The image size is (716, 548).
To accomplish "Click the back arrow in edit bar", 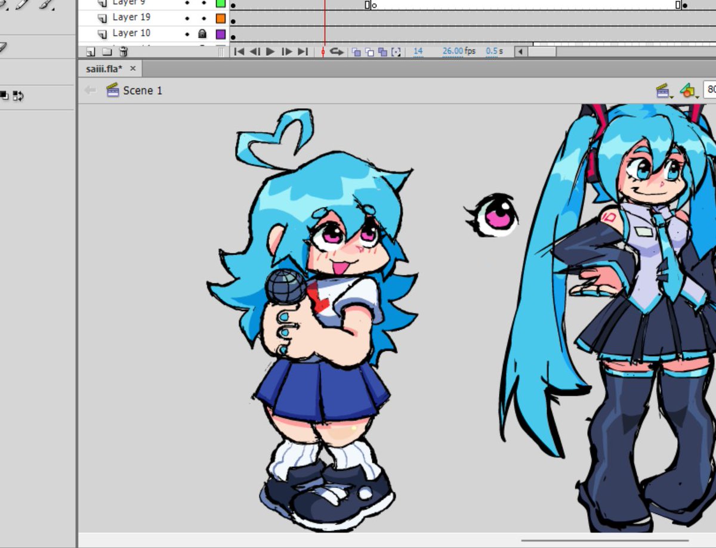I will pyautogui.click(x=91, y=91).
